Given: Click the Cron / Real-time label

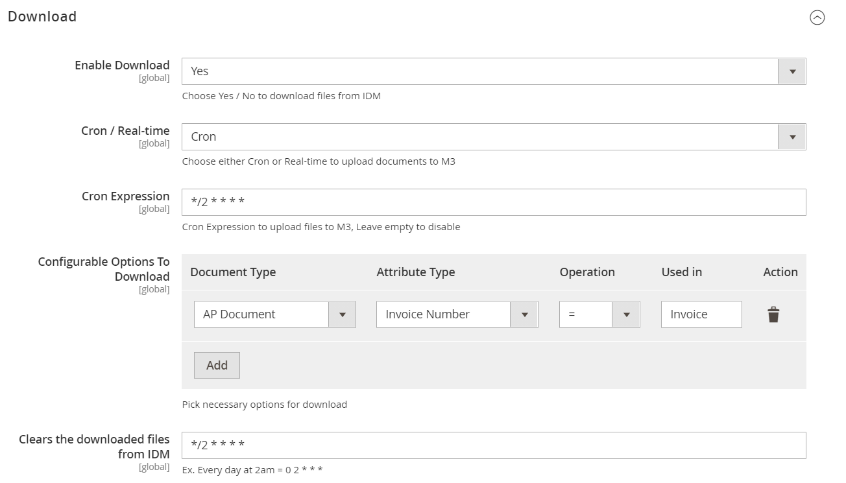Looking at the screenshot, I should tap(125, 131).
